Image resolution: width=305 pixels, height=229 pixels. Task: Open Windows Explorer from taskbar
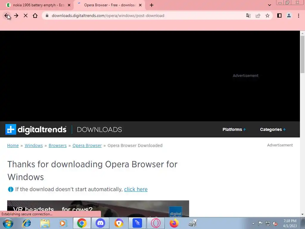45,223
